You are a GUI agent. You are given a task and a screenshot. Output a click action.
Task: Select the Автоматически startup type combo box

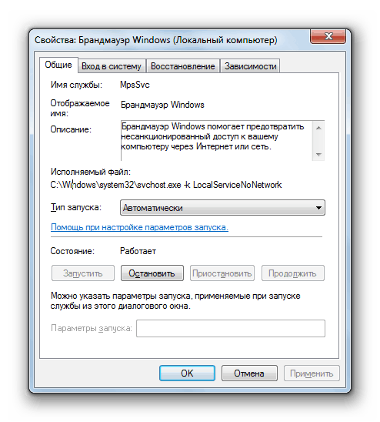222,208
